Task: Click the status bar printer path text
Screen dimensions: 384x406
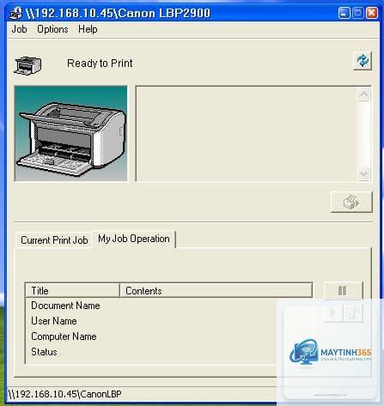Action: point(65,394)
